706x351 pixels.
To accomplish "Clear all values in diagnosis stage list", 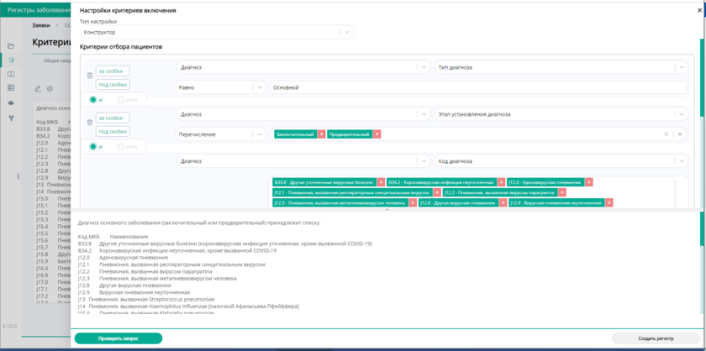I will (x=666, y=134).
